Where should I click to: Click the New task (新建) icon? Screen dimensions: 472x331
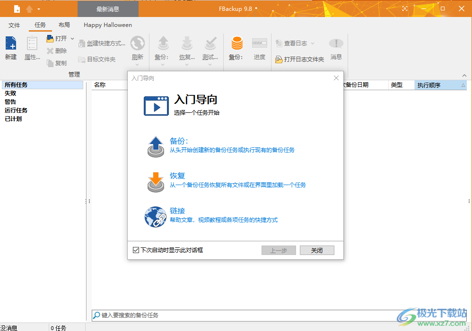click(x=11, y=43)
